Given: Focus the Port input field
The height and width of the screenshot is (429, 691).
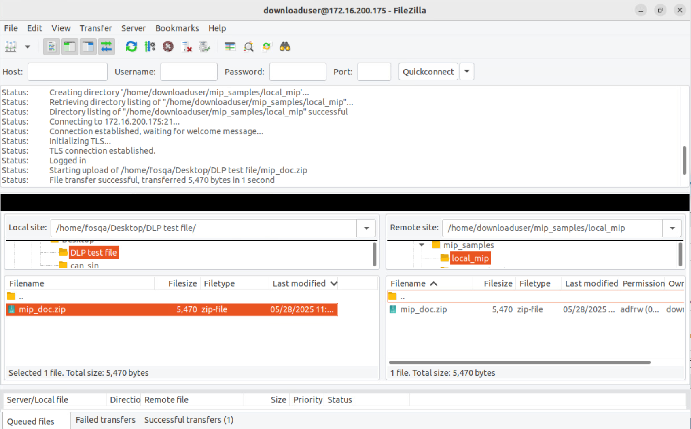Looking at the screenshot, I should coord(374,72).
